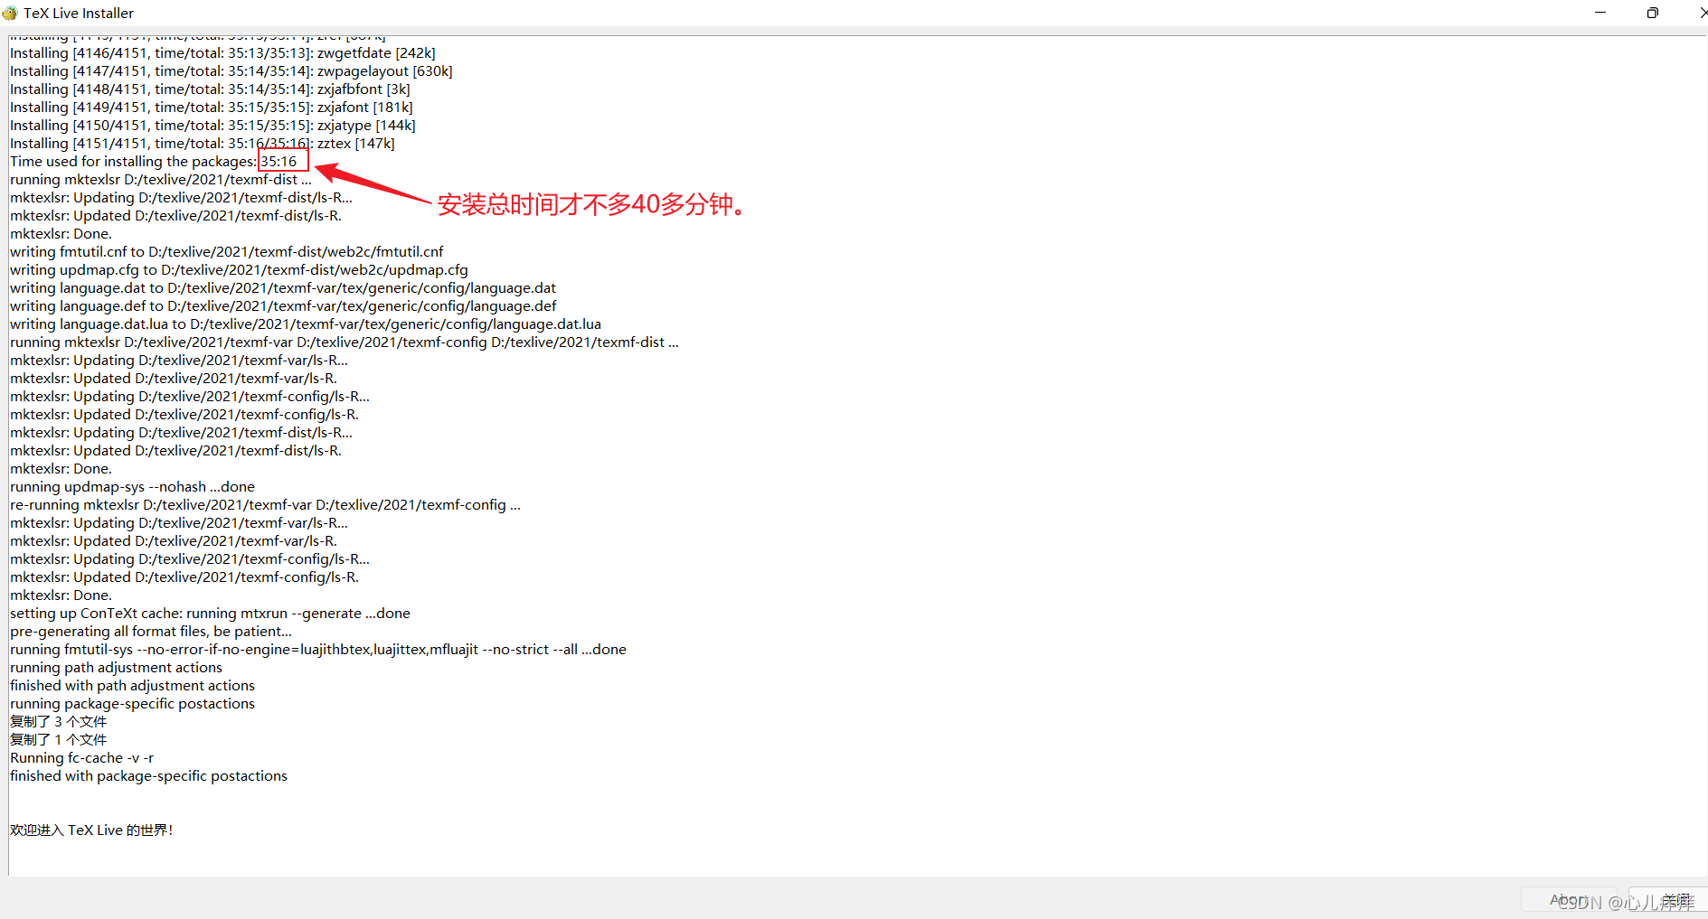This screenshot has width=1708, height=919.
Task: Click 'finished with path adjustment actions' line
Action: click(x=132, y=686)
